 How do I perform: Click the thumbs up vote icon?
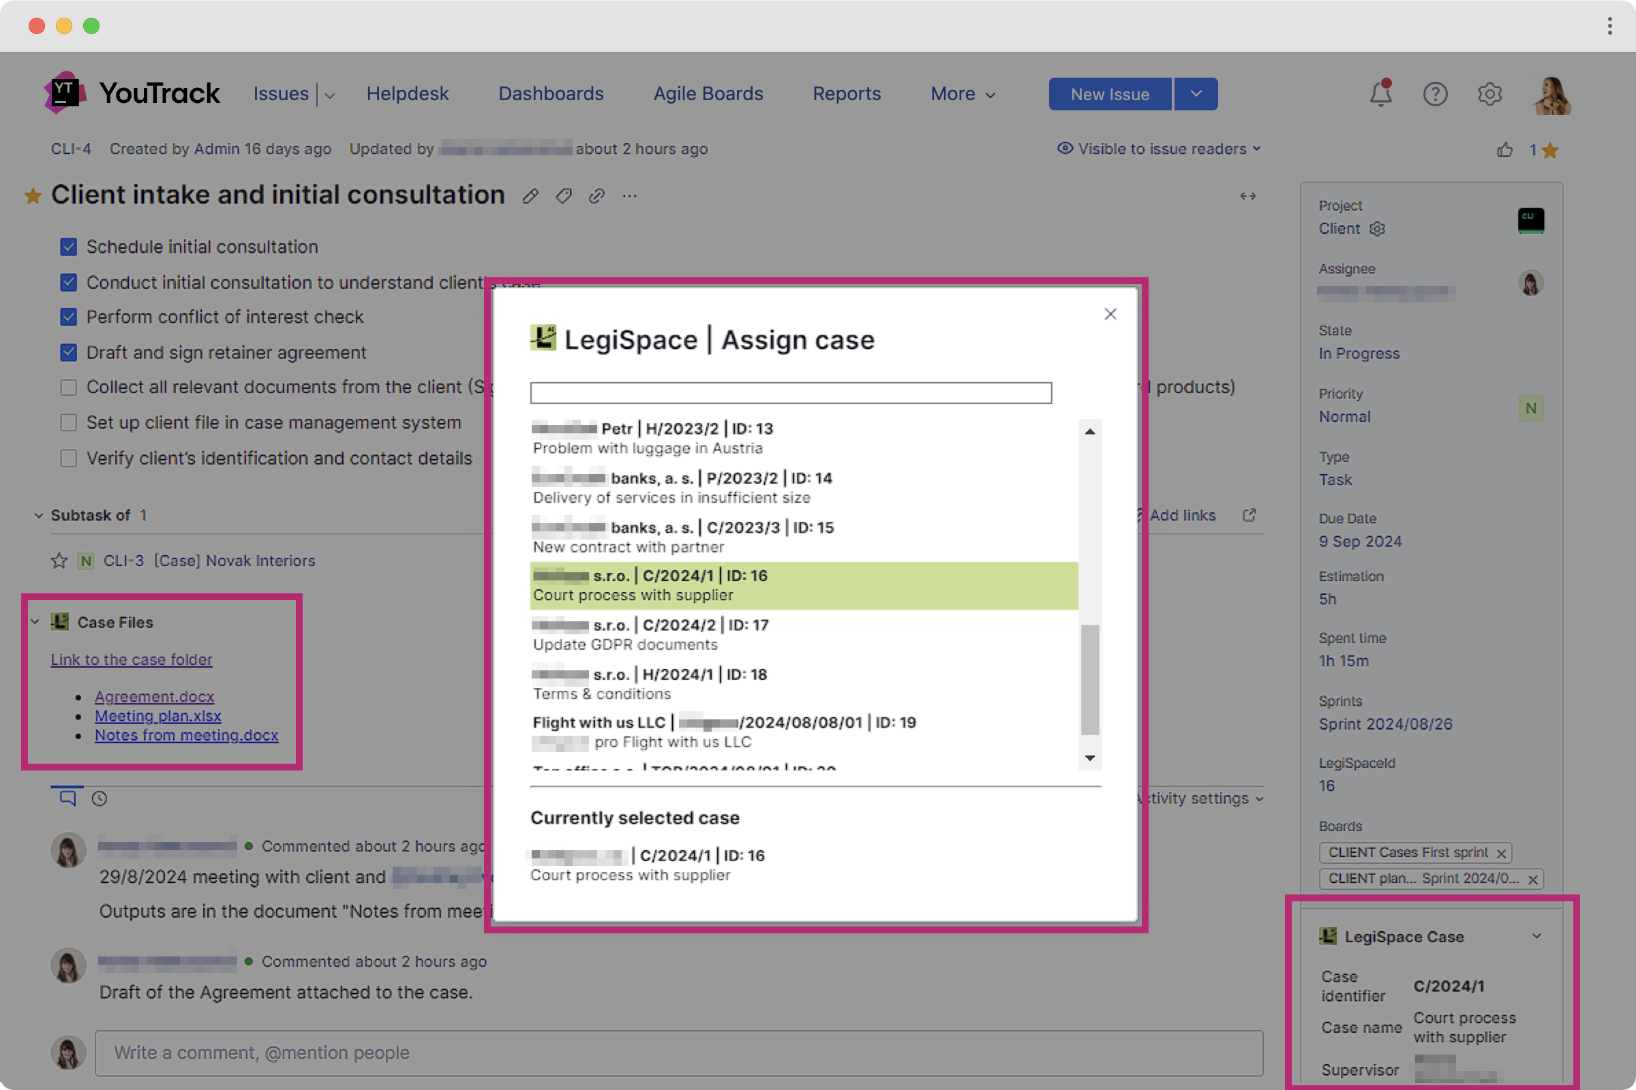(1504, 150)
